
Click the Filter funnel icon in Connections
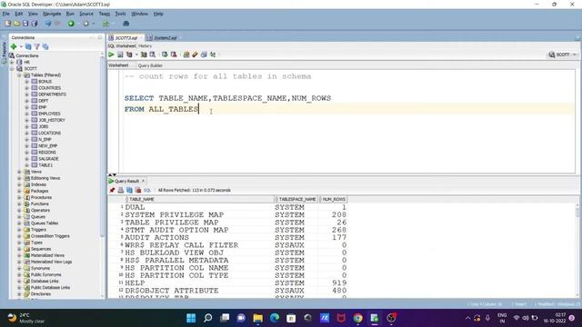pyautogui.click(x=36, y=46)
